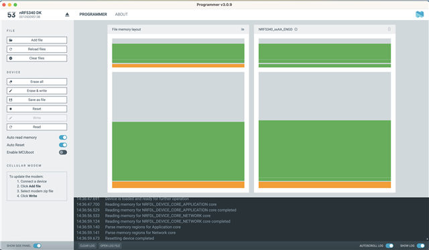Toggle the AUTOSCROLL LOG switch
This screenshot has height=250, width=429.
[x=389, y=245]
